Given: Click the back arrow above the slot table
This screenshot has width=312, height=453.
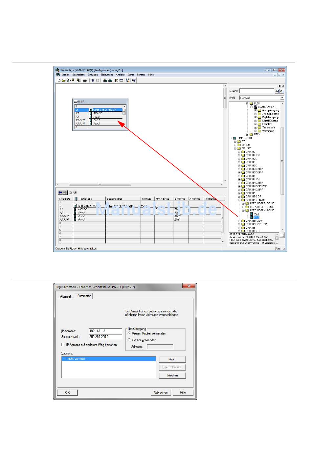Looking at the screenshot, I should tap(60, 193).
